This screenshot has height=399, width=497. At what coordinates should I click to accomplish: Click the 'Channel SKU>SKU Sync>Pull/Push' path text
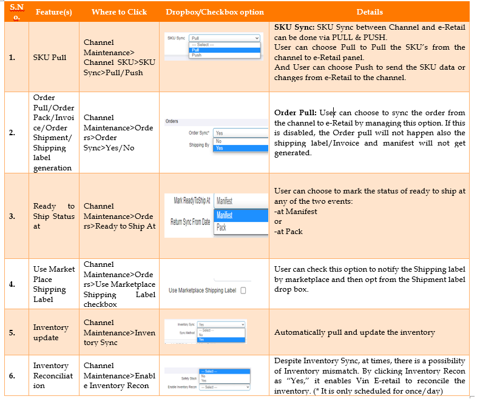pyautogui.click(x=119, y=67)
